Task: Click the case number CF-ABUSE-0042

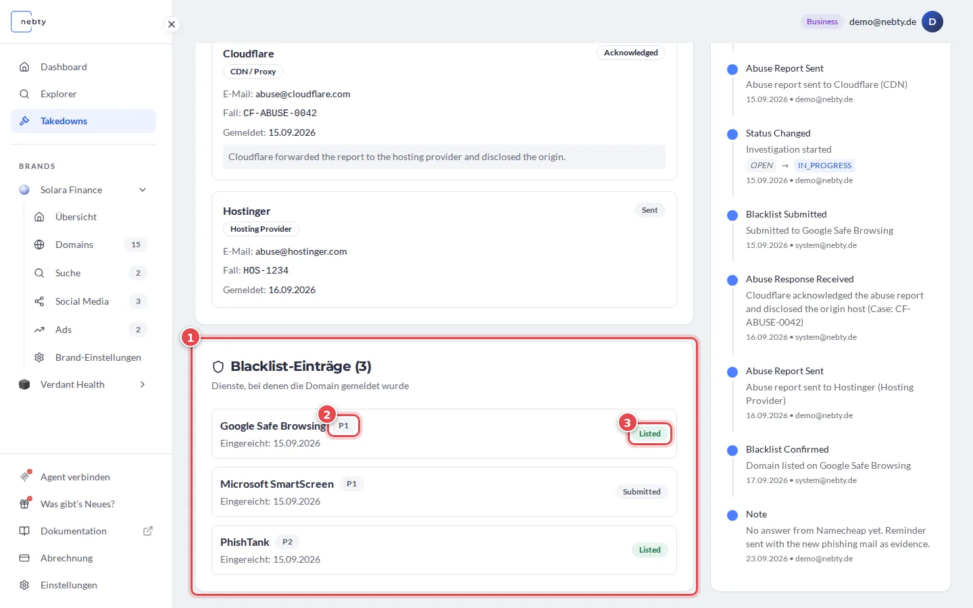Action: (280, 113)
